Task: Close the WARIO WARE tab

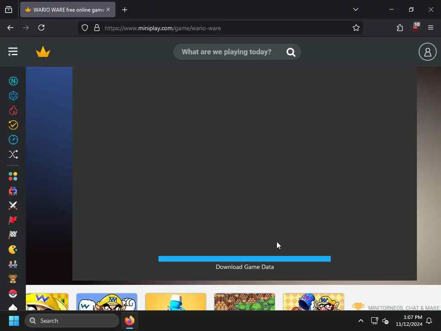Action: point(108,9)
